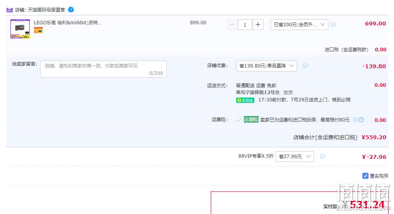Click the green 次日达 badge

tap(245, 100)
